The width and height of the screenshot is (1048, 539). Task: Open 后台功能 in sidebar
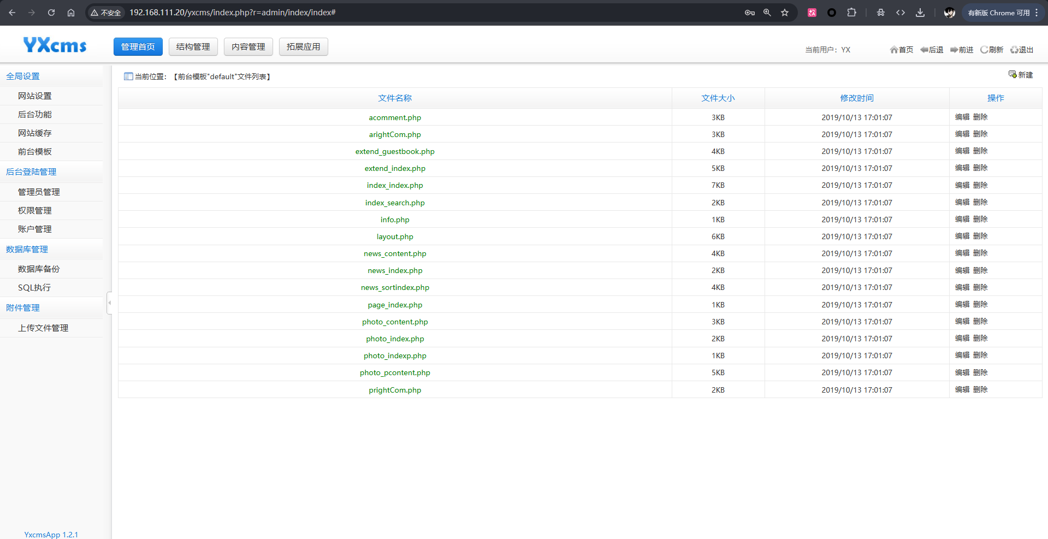pyautogui.click(x=35, y=115)
